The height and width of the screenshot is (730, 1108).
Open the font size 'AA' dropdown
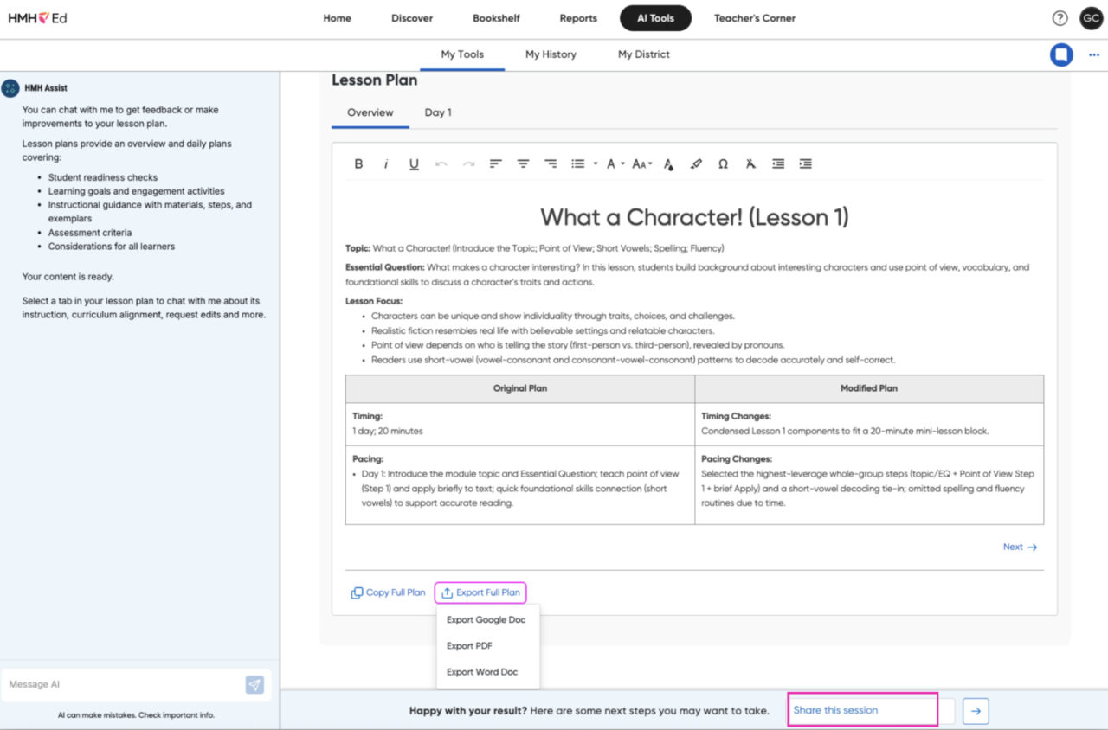point(642,163)
